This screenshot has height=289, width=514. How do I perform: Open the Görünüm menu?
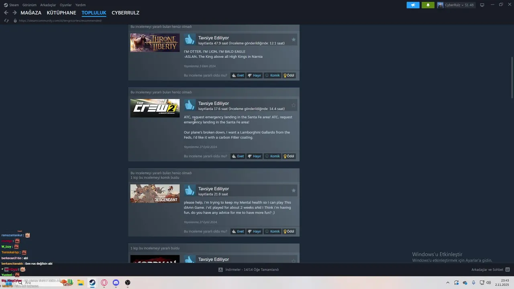click(29, 5)
